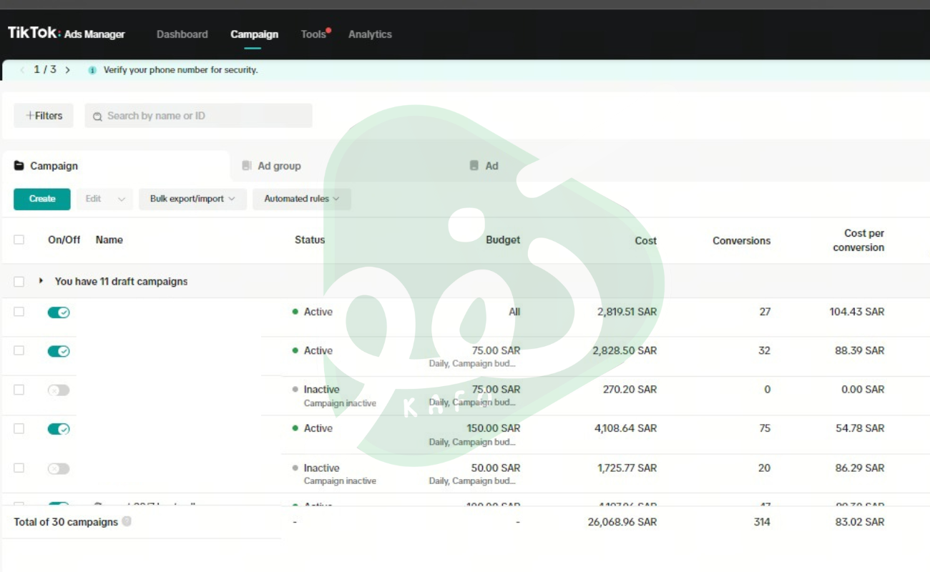Click the info icon beside the phone verification notice
Viewport: 930px width, 572px height.
click(x=92, y=70)
